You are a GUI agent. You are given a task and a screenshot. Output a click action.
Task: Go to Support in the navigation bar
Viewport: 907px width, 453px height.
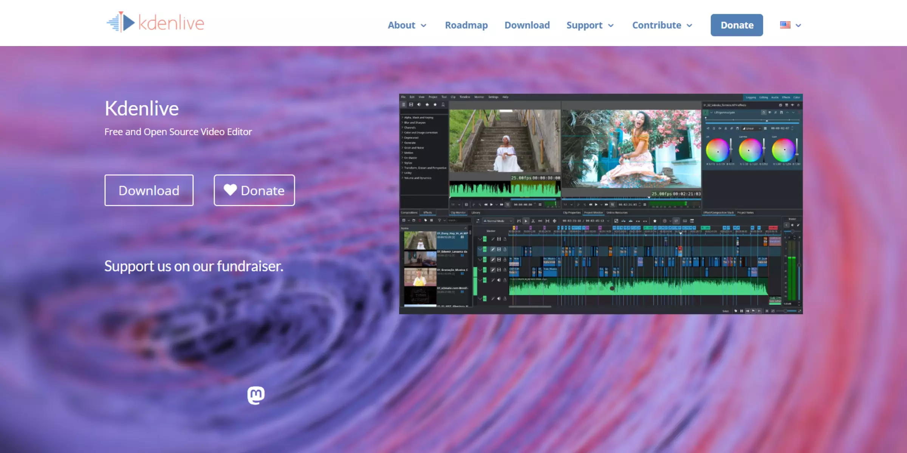pos(590,25)
